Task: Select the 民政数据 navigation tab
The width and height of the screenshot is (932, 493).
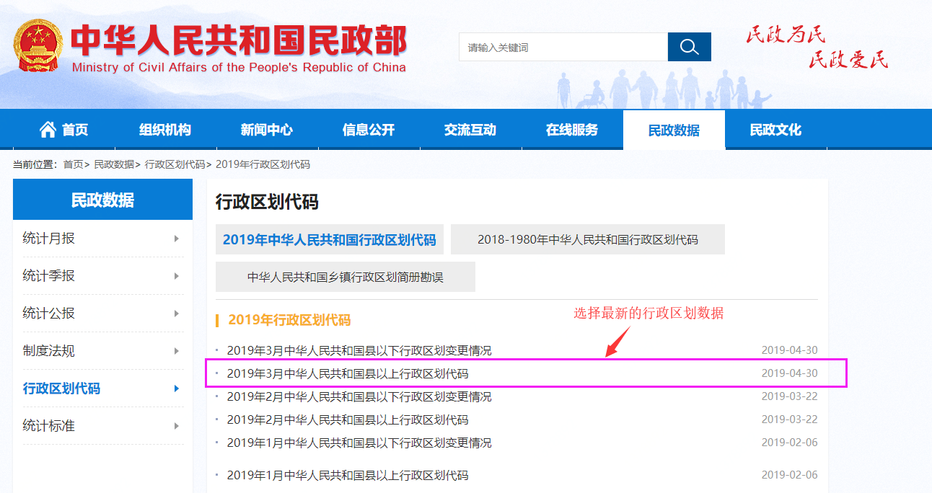Action: click(x=674, y=130)
